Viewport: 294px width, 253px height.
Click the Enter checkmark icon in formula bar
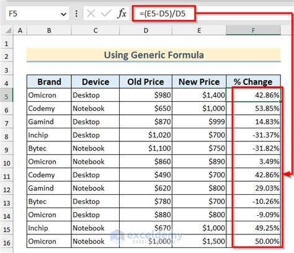[106, 14]
